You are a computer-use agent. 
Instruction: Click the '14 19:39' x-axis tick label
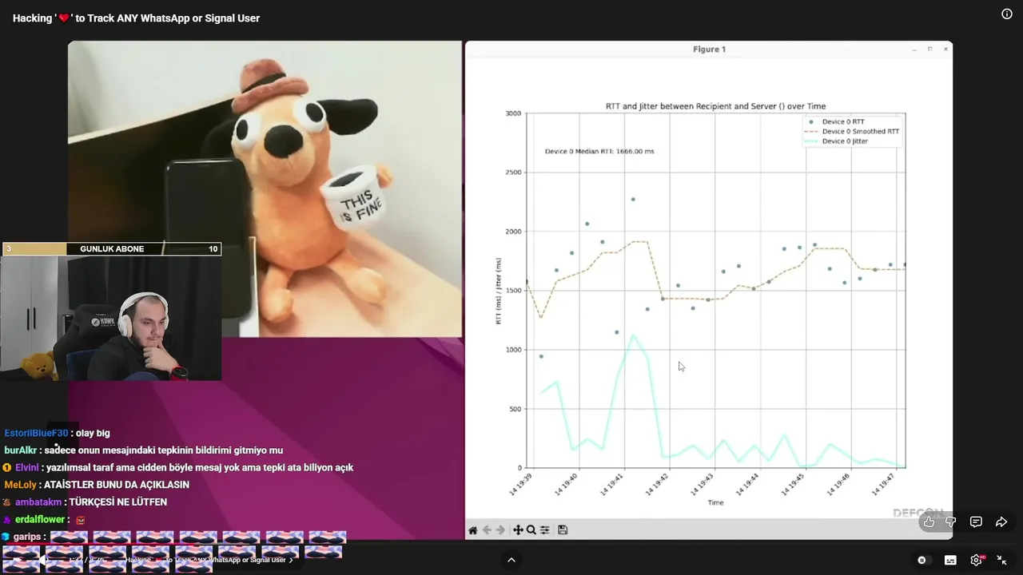(521, 484)
